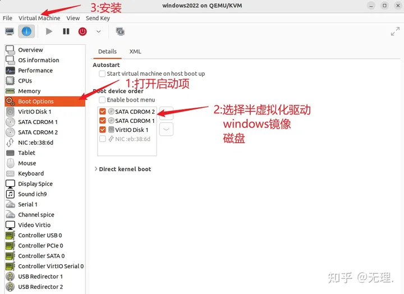Click SATA CDROM 2 label in boot order
Viewport: 404px width, 294px height.
pyautogui.click(x=135, y=112)
